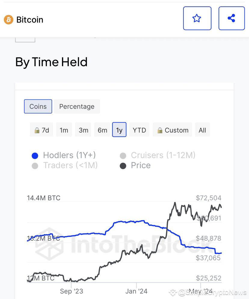Select the 1y time range
Image resolution: width=249 pixels, height=299 pixels.
(x=119, y=130)
